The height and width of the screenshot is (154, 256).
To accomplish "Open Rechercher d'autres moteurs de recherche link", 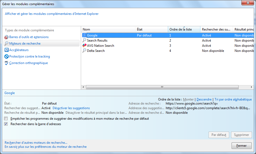I will tap(36, 143).
